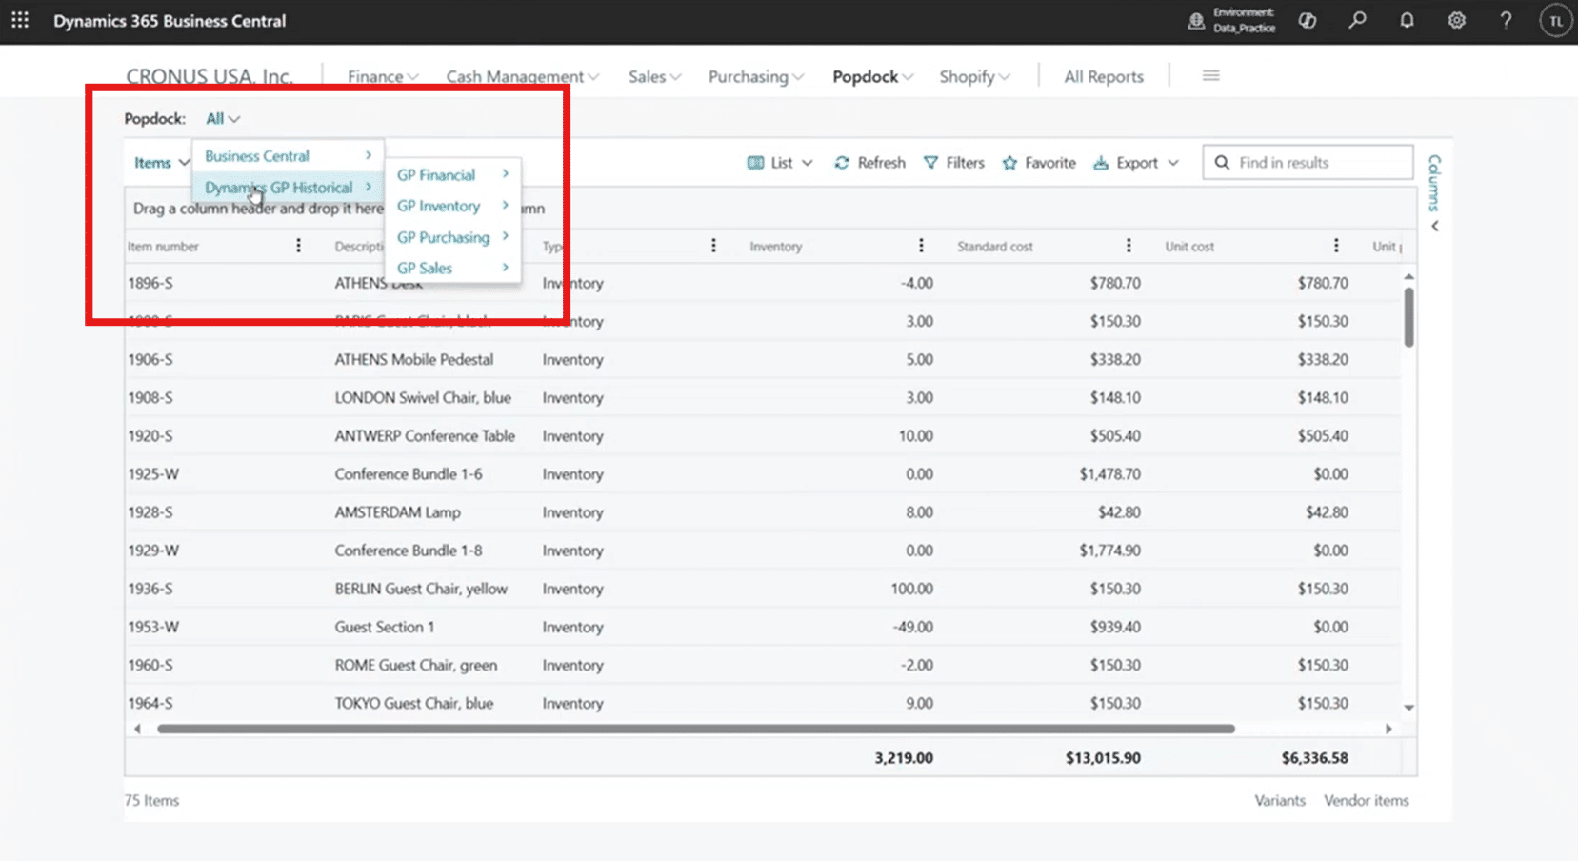Image resolution: width=1578 pixels, height=861 pixels.
Task: Open the Copilot icon in the top bar
Action: pyautogui.click(x=1308, y=20)
